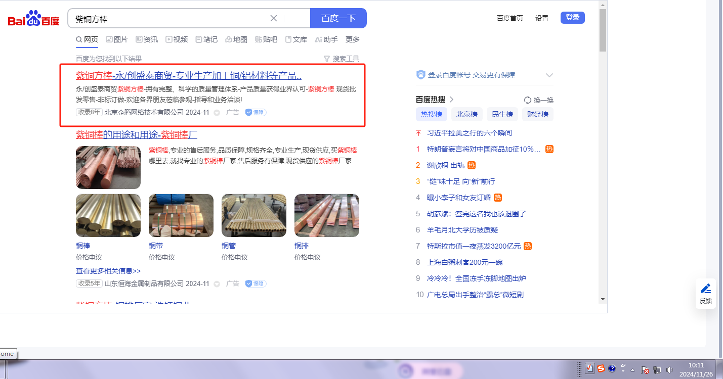723x379 pixels.
Task: Click the large copper rods thumbnail beside 紫铜棒 description
Action: point(108,167)
